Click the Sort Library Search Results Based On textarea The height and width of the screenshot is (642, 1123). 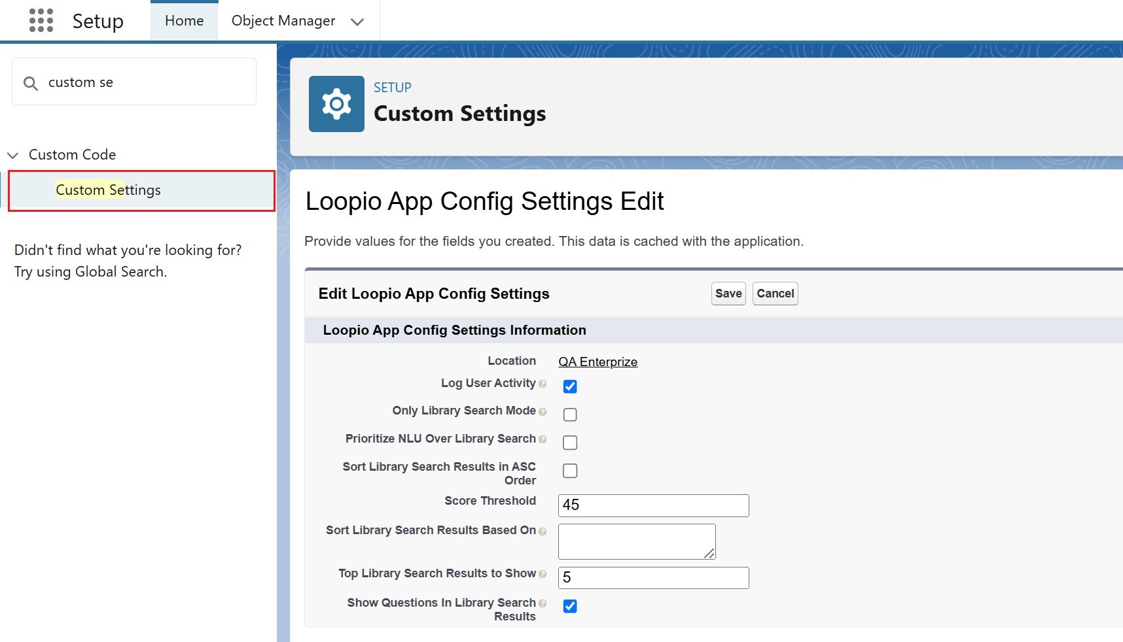pos(637,541)
